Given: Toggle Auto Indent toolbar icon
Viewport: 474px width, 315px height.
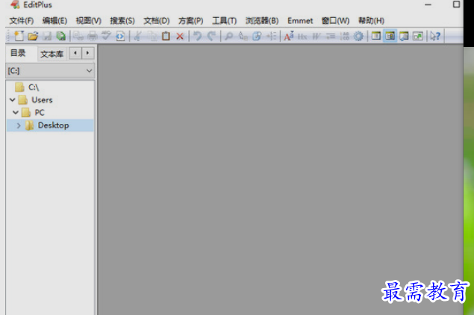Looking at the screenshot, I should pyautogui.click(x=331, y=37).
